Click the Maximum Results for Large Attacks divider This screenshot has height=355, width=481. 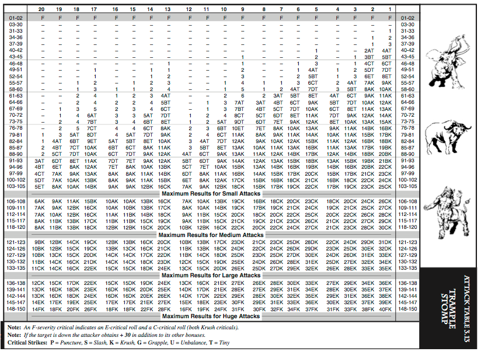211,276
